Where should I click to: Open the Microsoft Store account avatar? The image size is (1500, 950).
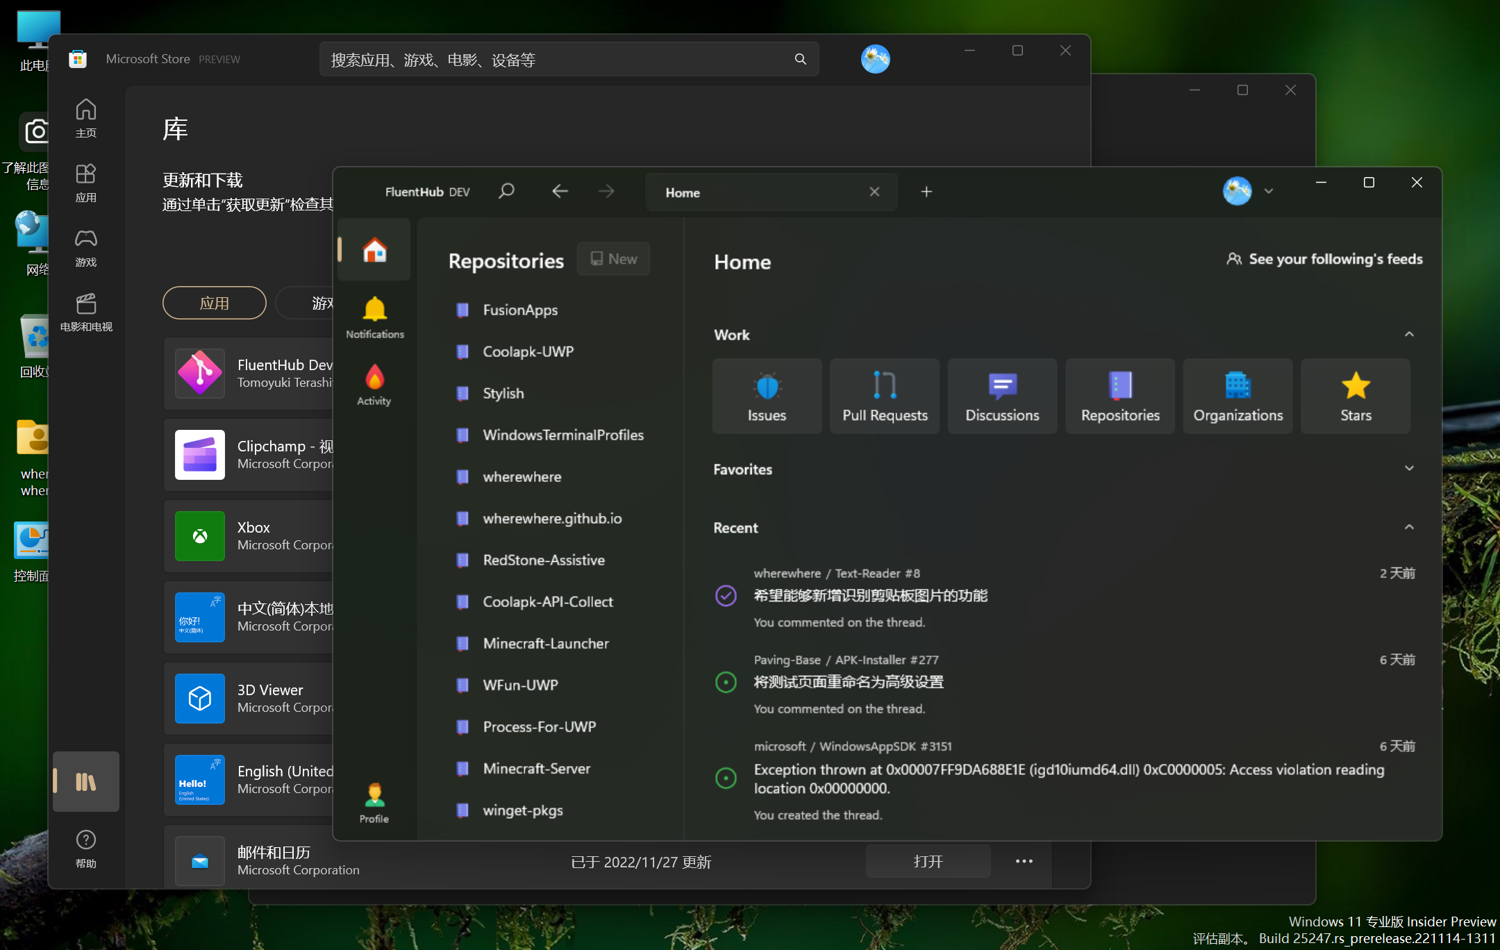[875, 59]
